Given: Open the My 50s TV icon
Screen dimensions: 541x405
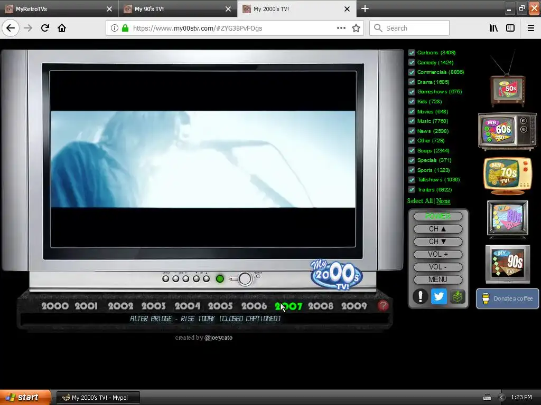Looking at the screenshot, I should click(508, 90).
